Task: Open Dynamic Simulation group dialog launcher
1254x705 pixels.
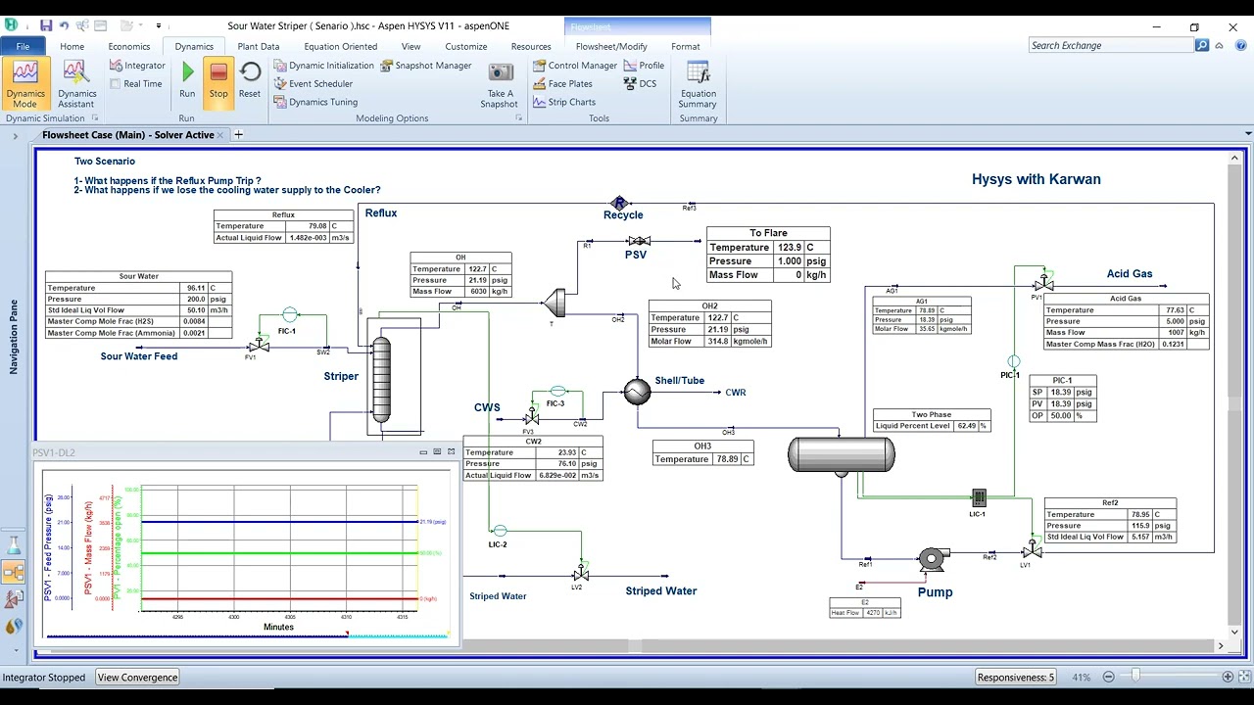Action: click(95, 118)
